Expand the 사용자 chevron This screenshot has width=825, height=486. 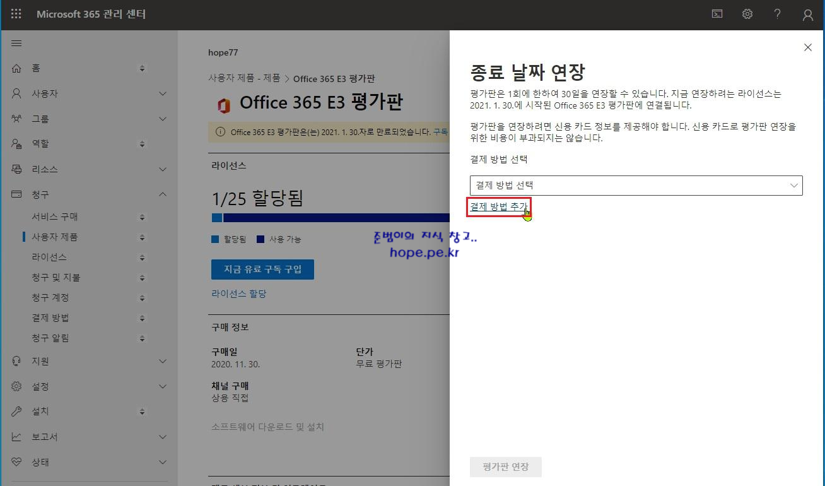coord(163,93)
